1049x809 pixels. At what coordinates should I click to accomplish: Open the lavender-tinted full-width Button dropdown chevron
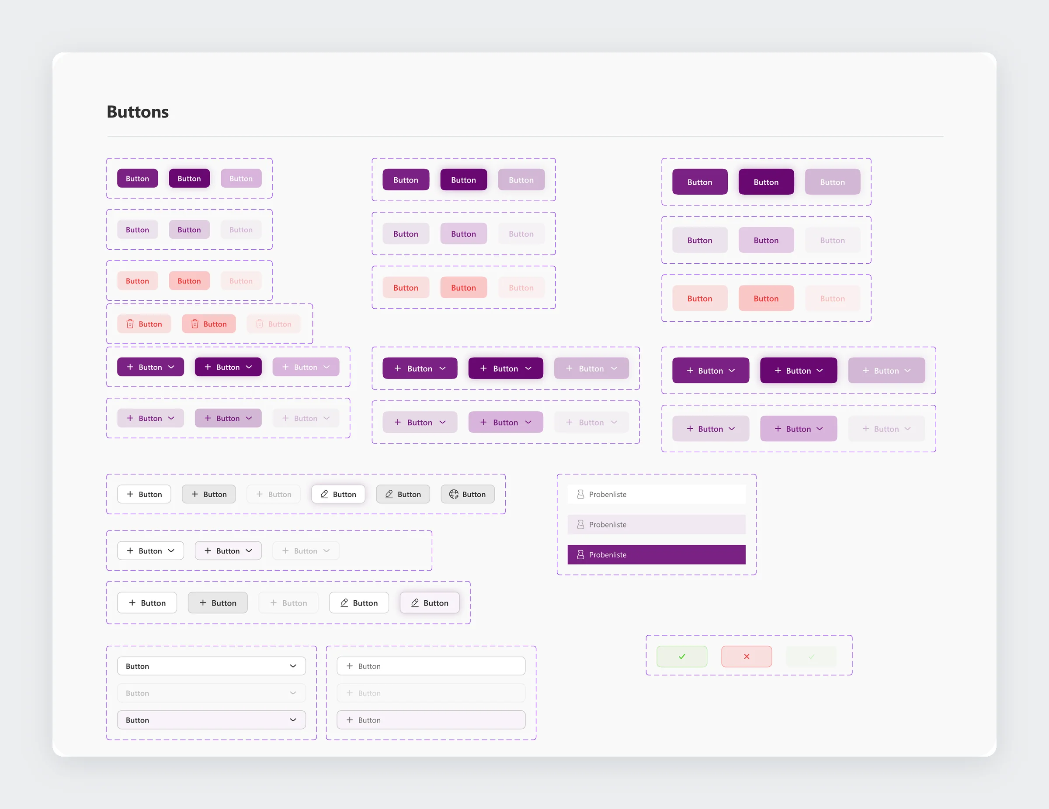point(293,720)
